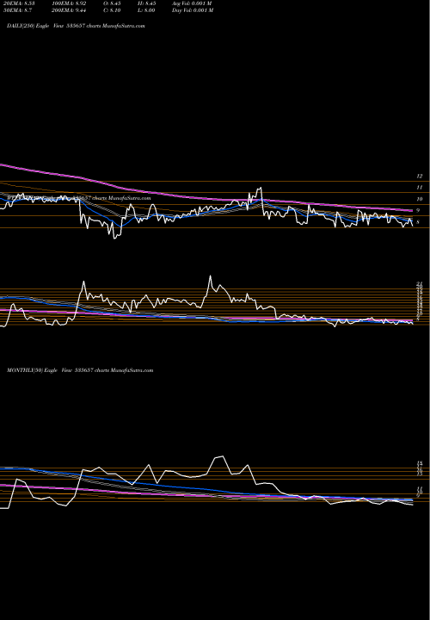This screenshot has height=620, width=430.
Task: Click the low price L: 8.00
Action: (x=145, y=10)
